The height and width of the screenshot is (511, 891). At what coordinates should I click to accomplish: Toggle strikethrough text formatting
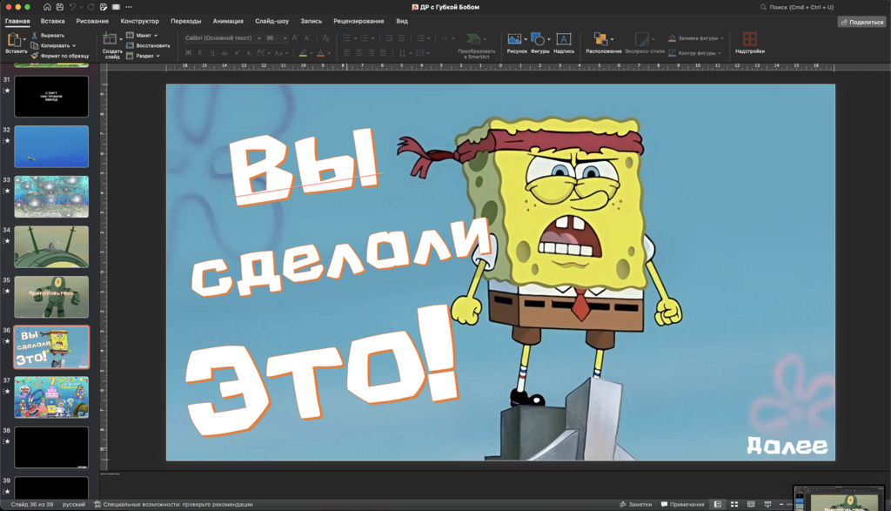click(224, 53)
